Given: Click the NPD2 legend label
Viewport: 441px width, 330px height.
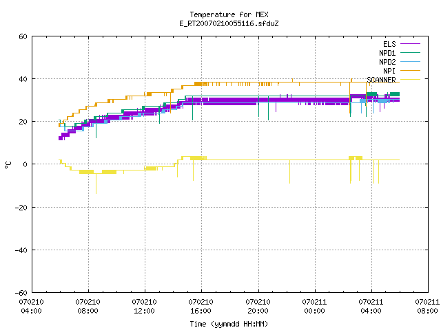Looking at the screenshot, I should tap(387, 62).
